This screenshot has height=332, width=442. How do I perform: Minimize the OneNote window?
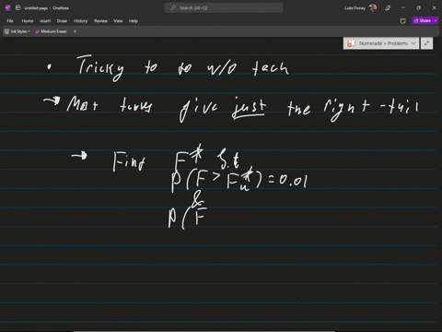403,8
